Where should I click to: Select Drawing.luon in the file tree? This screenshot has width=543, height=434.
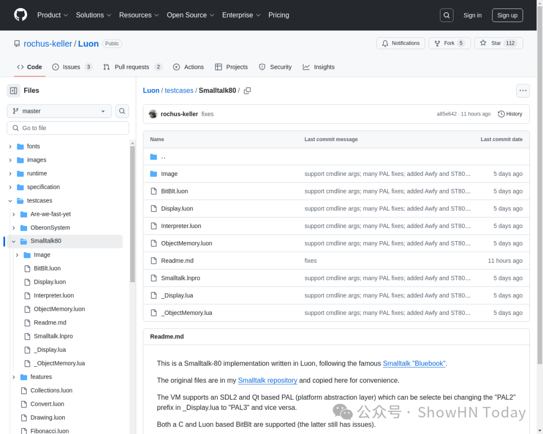point(48,417)
